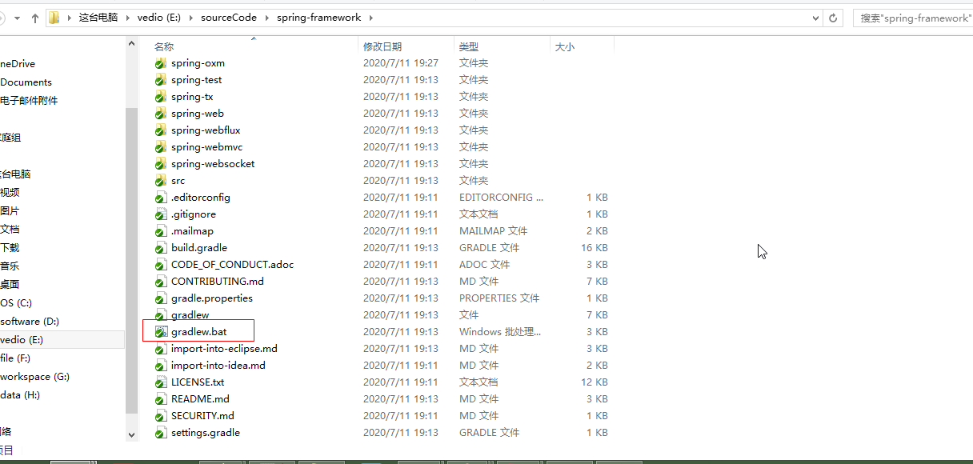Click the import-into-idea.md file icon

click(161, 366)
